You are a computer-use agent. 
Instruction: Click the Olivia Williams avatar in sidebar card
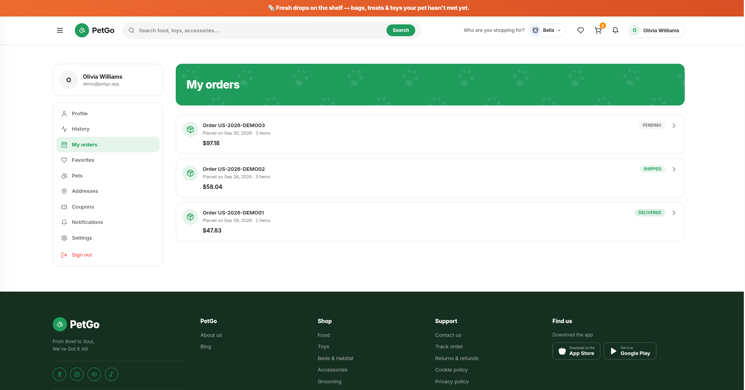point(69,80)
